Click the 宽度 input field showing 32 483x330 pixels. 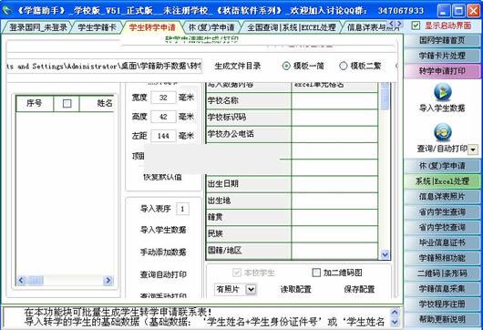pyautogui.click(x=163, y=98)
